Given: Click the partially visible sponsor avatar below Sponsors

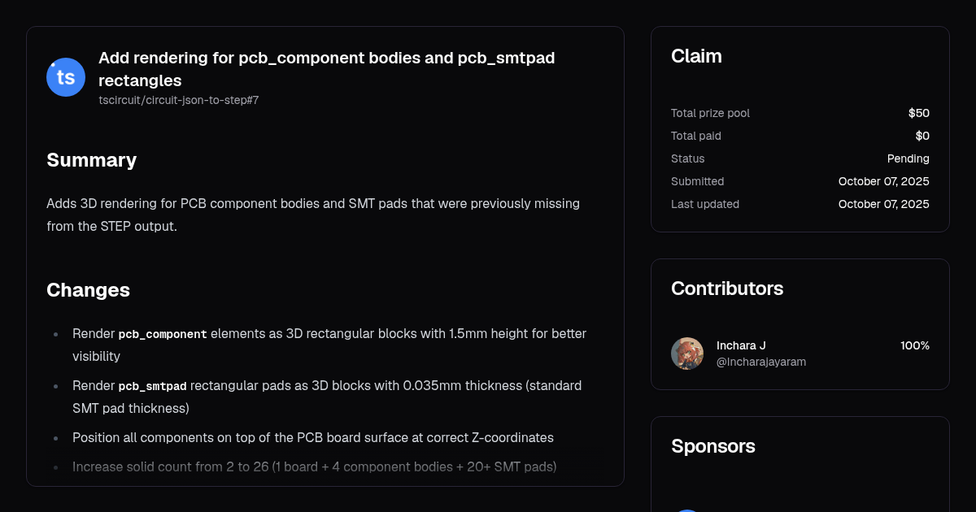Looking at the screenshot, I should coord(687,510).
